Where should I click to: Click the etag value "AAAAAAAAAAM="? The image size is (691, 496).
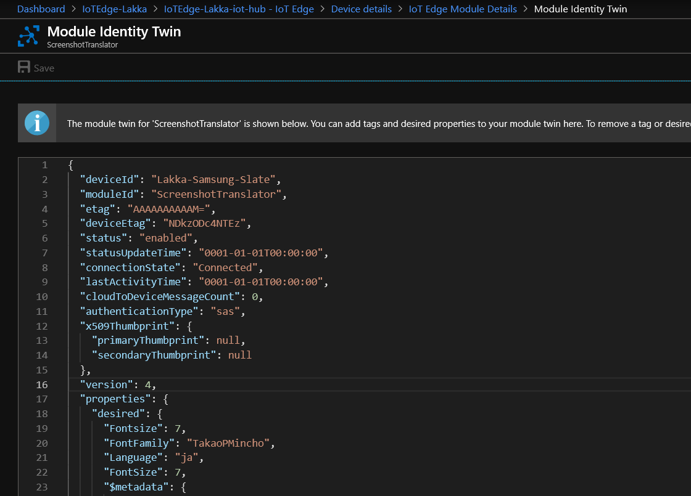click(169, 209)
